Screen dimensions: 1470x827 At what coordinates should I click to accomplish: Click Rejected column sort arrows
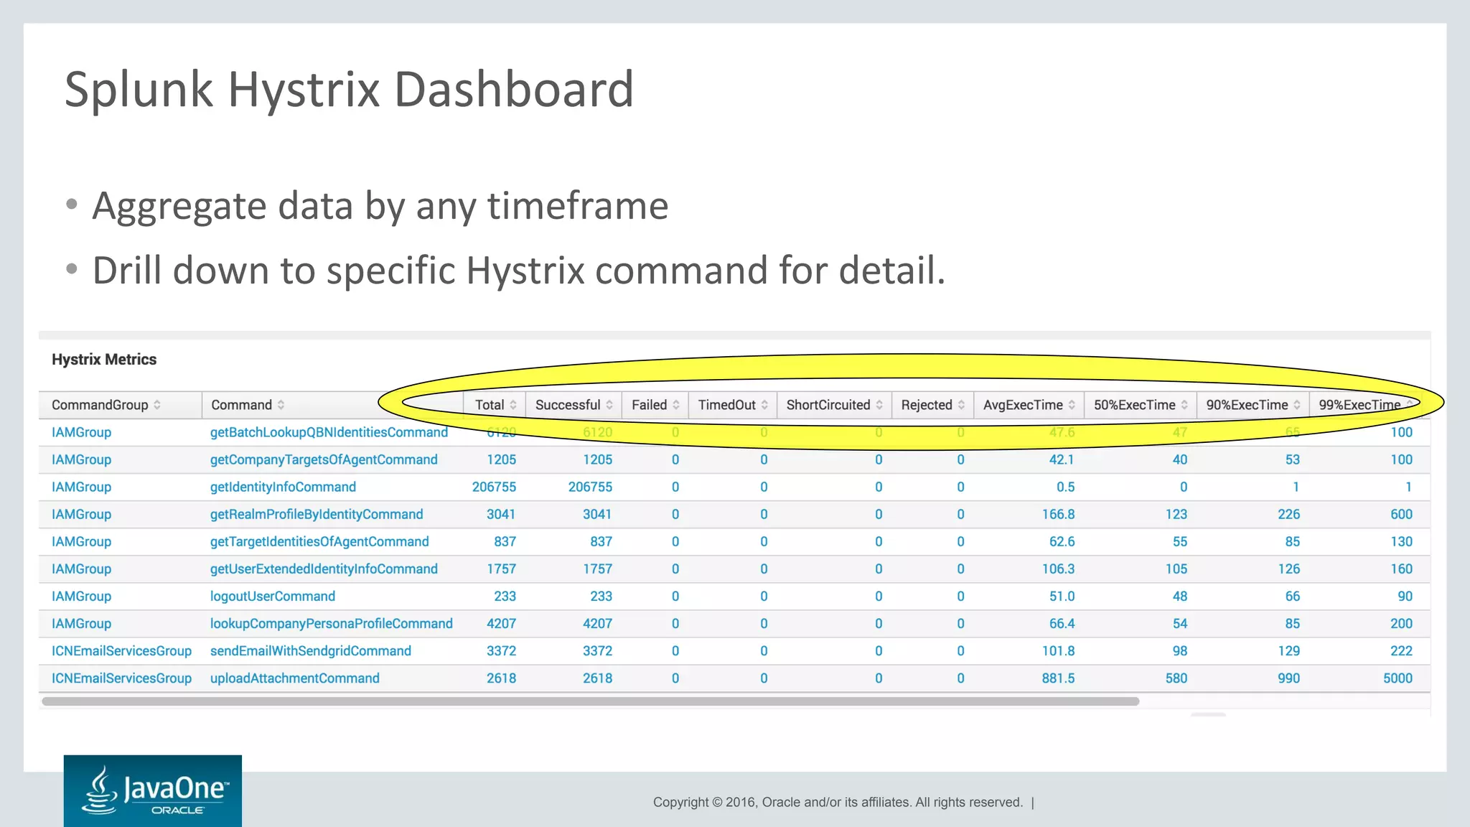tap(961, 405)
